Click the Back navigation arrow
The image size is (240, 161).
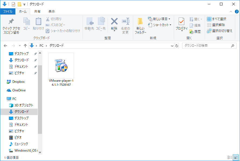5,46
